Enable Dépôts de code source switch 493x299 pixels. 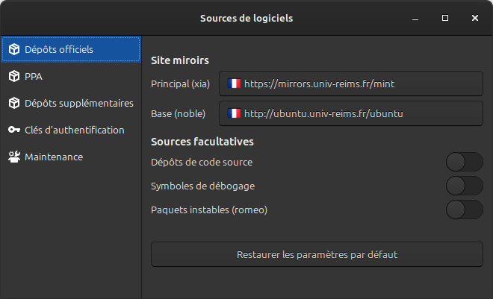[464, 162]
